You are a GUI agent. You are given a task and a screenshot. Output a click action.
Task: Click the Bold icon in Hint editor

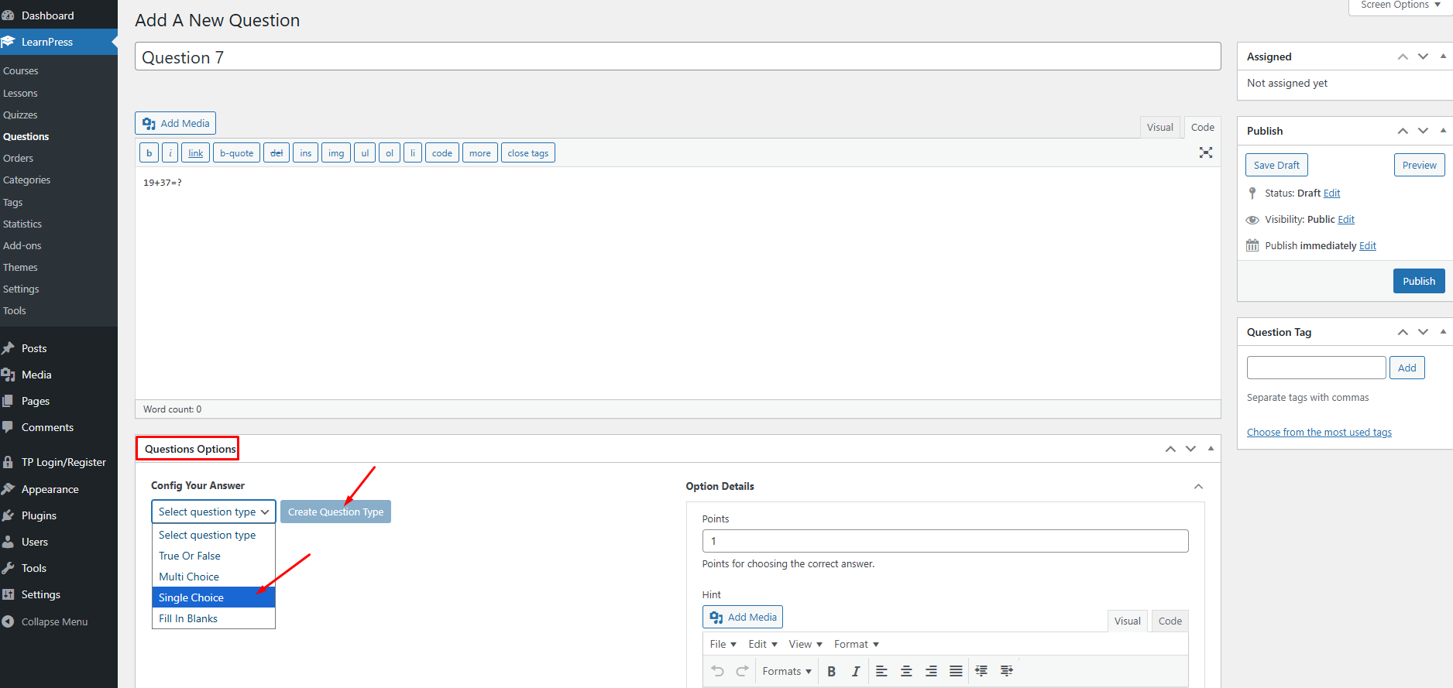(831, 671)
